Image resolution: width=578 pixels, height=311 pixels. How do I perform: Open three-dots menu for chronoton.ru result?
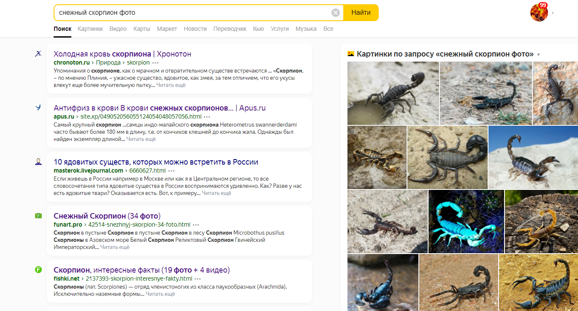click(x=155, y=62)
